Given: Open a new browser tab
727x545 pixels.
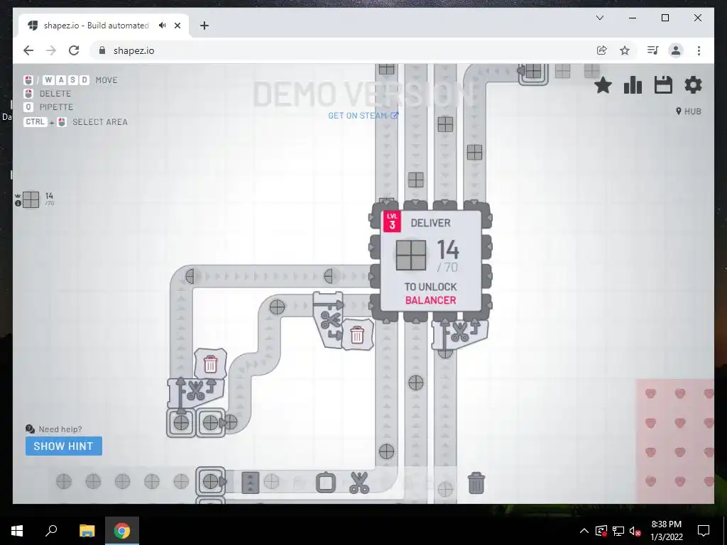Looking at the screenshot, I should coord(204,26).
